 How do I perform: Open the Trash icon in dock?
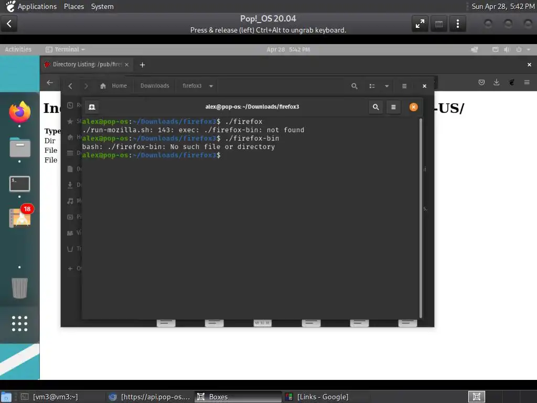[x=19, y=288]
